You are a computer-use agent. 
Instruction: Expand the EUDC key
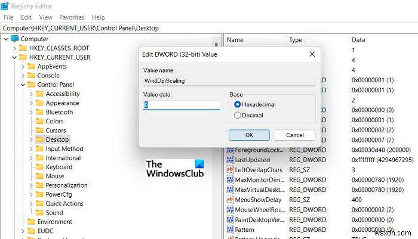pos(23,231)
